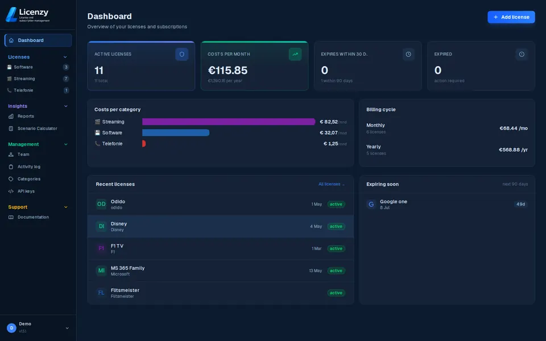The image size is (546, 341).
Task: Collapse the Licenses section chevron
Action: 65,57
